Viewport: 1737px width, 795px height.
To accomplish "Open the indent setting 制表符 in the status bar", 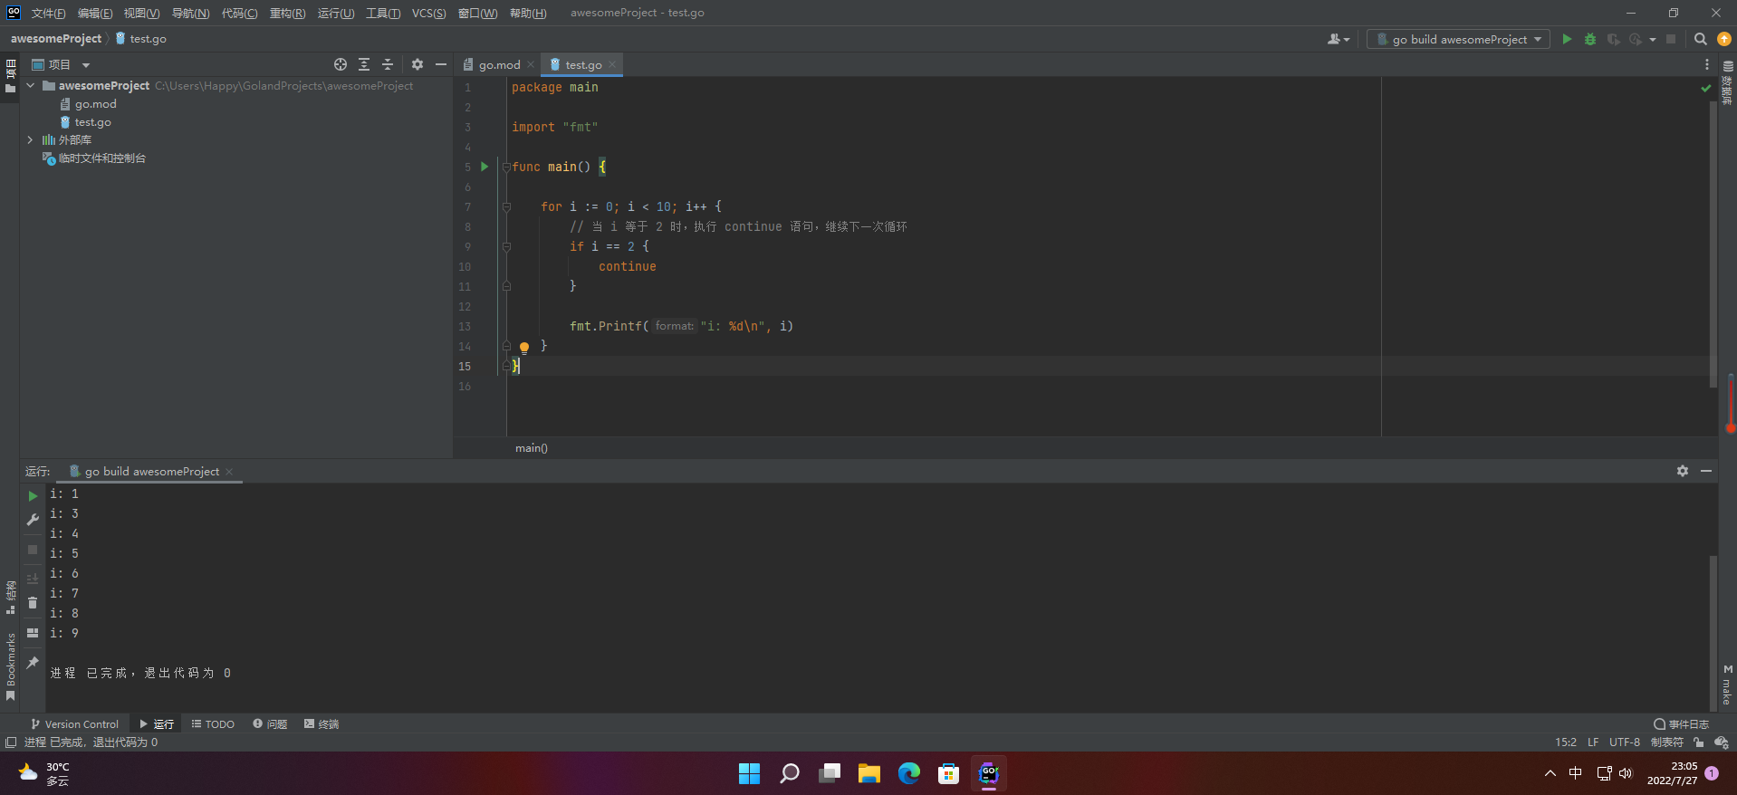I will coord(1667,742).
